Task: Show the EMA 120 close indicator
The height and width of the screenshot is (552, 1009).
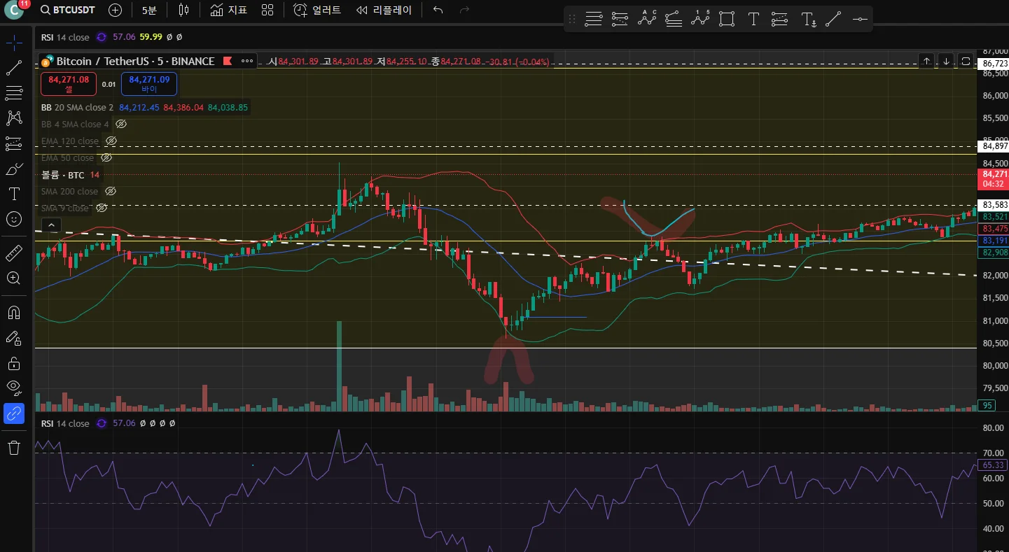Action: click(111, 141)
